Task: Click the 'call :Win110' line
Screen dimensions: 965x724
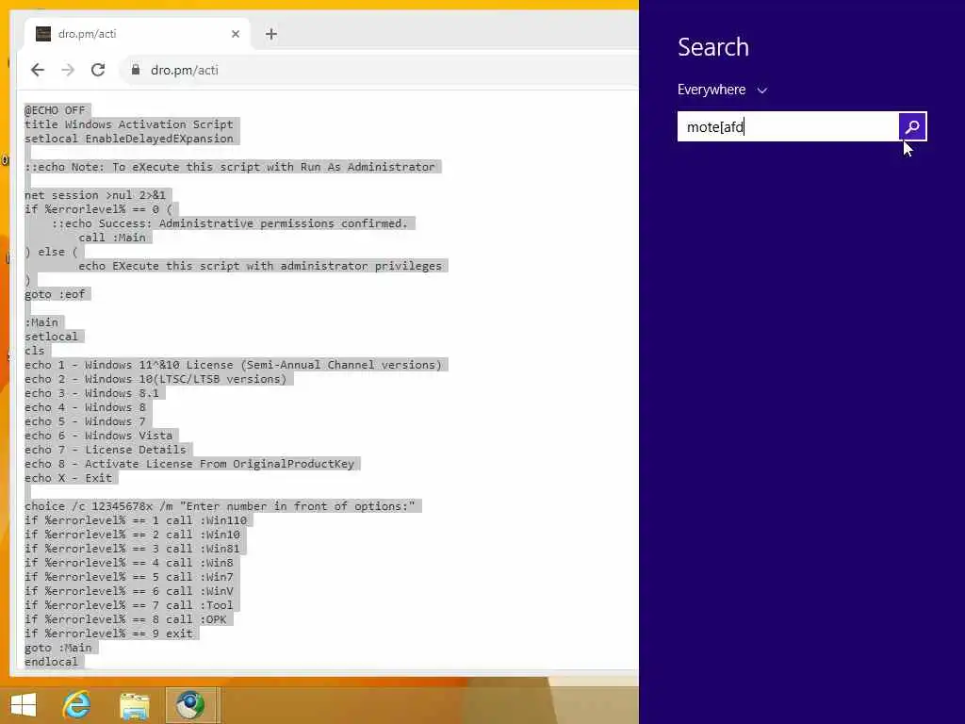Action: point(136,520)
